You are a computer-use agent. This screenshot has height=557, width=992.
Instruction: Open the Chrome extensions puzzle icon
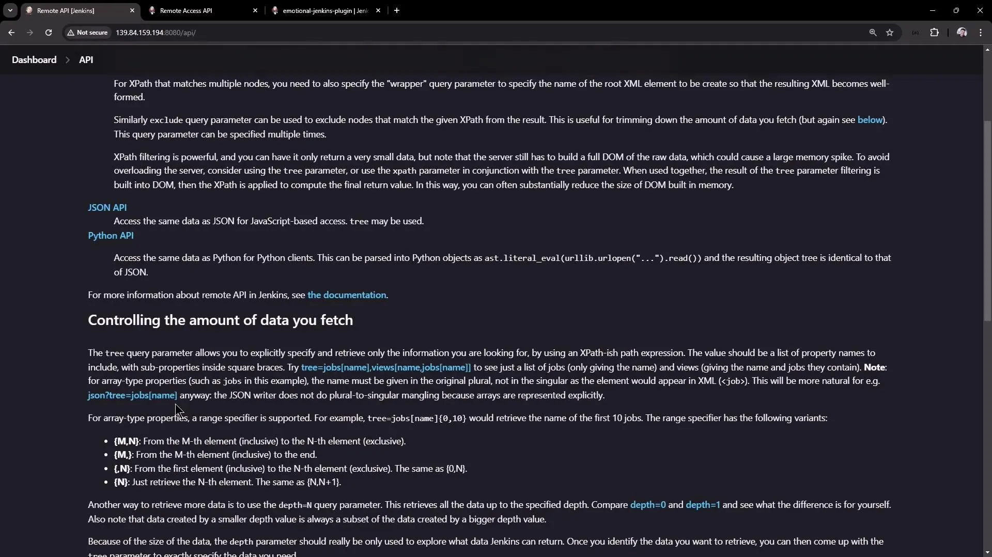coord(935,32)
